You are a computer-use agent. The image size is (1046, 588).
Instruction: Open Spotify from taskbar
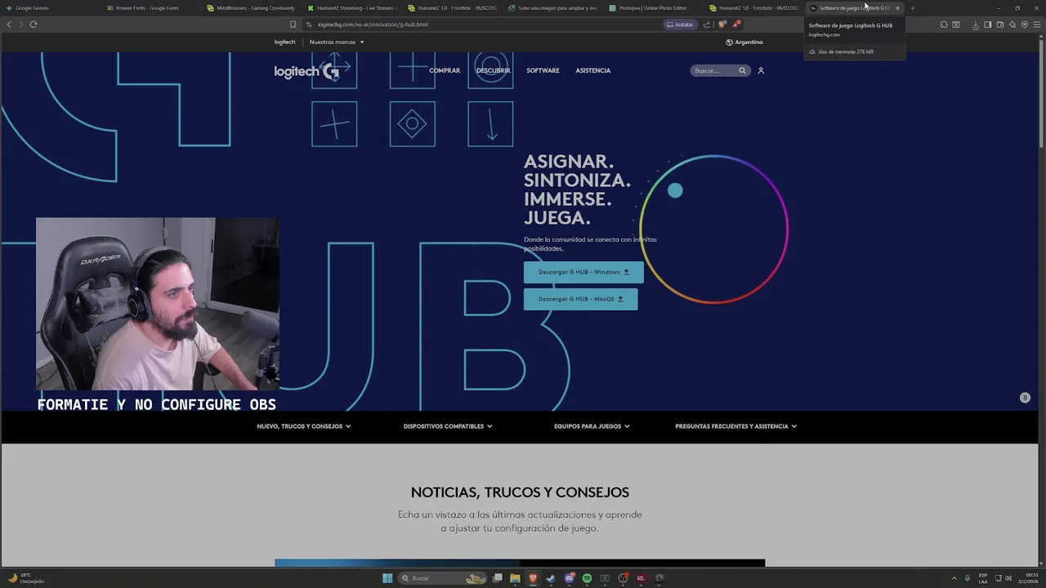[587, 578]
